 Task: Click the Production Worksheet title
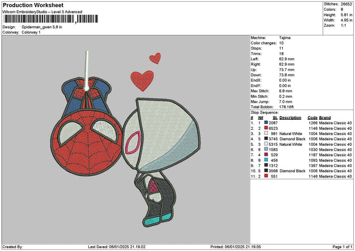tap(31, 5)
